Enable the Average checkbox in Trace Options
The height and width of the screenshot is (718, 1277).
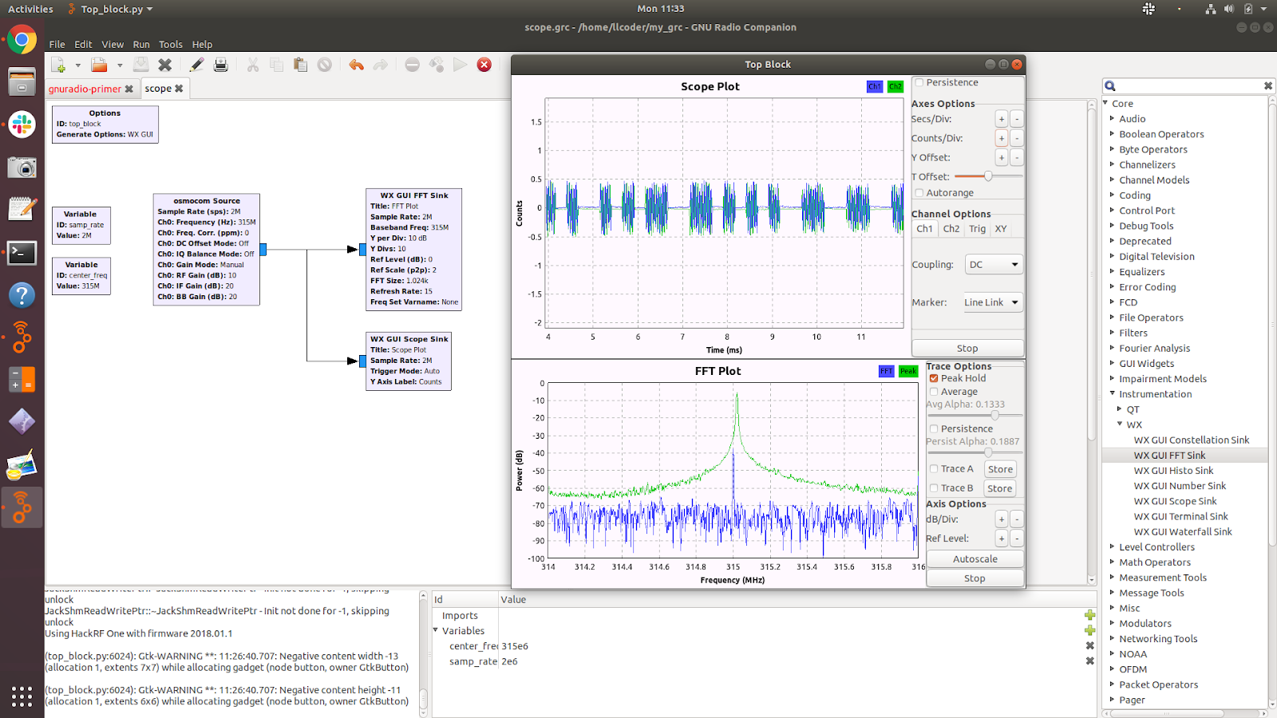[934, 392]
